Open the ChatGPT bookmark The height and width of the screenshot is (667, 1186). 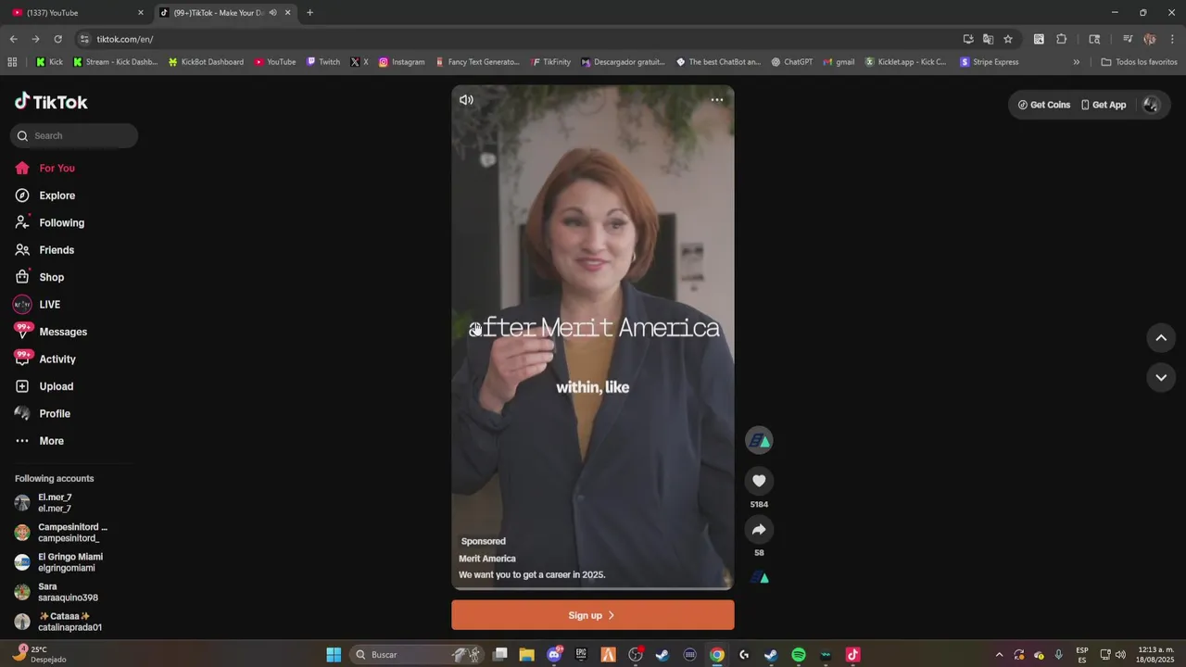tap(791, 62)
